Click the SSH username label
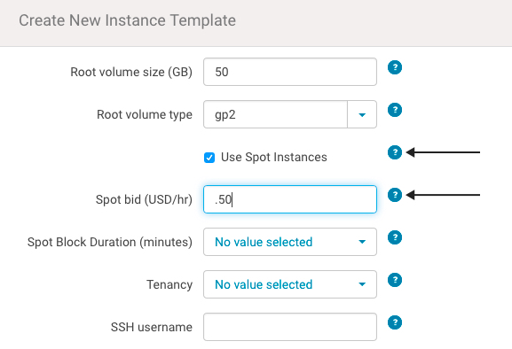Screen dimensions: 512x349 152,327
